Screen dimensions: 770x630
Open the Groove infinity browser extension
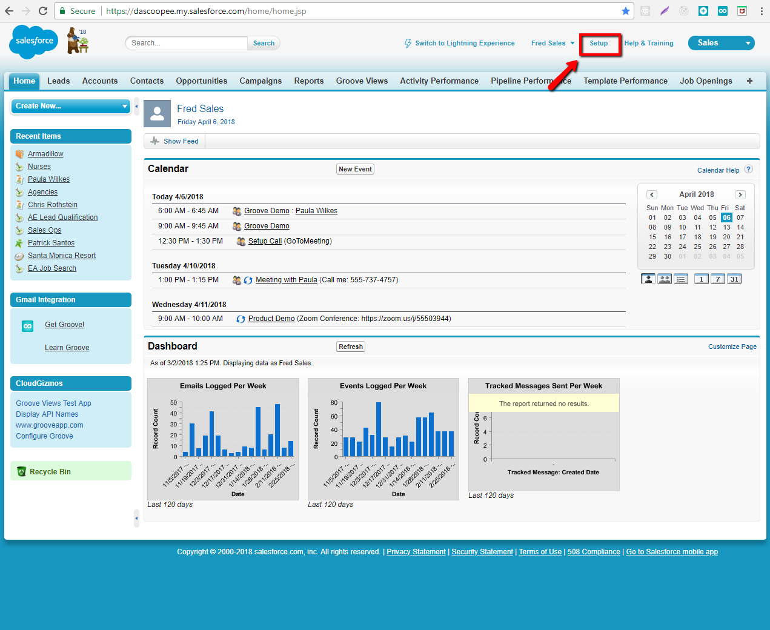click(723, 11)
